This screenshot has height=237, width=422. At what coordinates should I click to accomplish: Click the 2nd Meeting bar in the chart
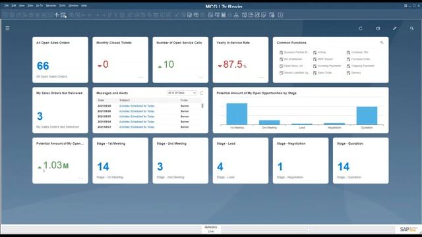pos(270,122)
